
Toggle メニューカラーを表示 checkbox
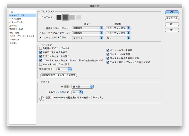(108, 50)
